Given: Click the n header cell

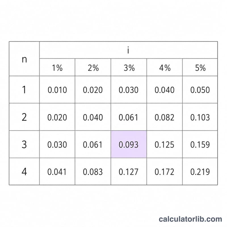Looking at the screenshot, I should pos(24,59).
